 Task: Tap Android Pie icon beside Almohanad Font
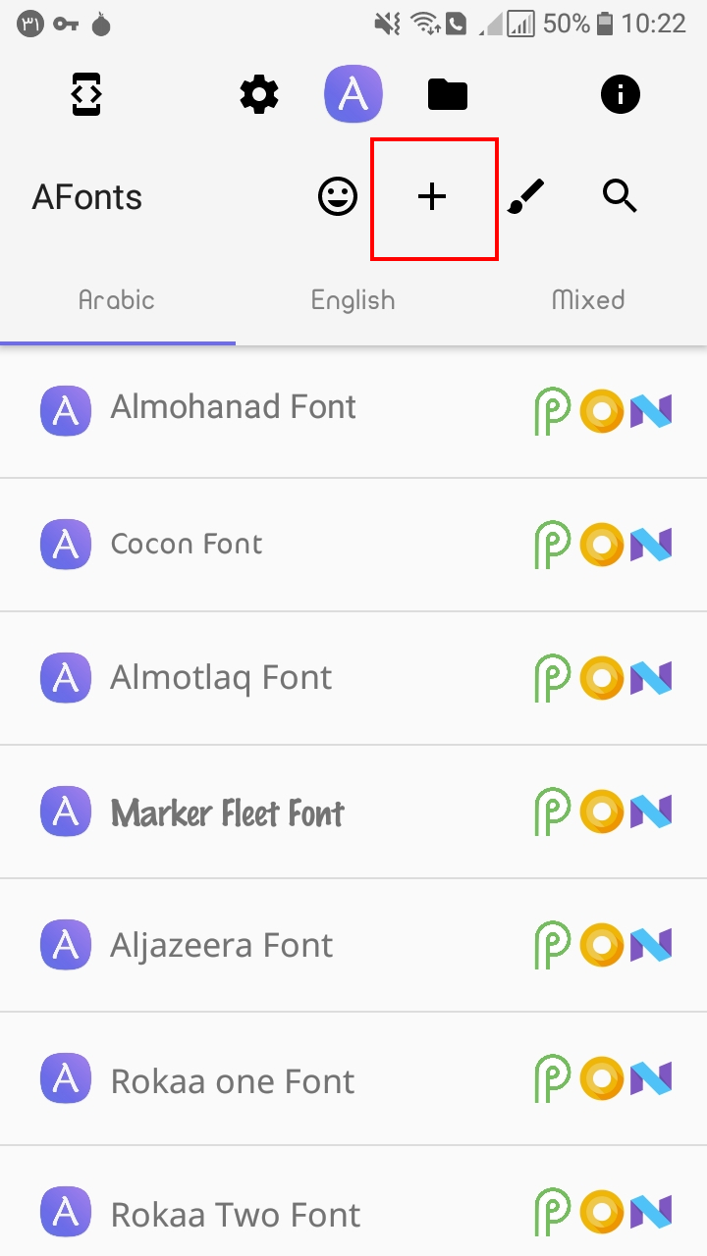click(x=553, y=410)
